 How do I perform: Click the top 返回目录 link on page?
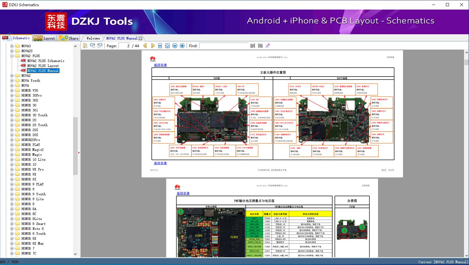click(160, 65)
